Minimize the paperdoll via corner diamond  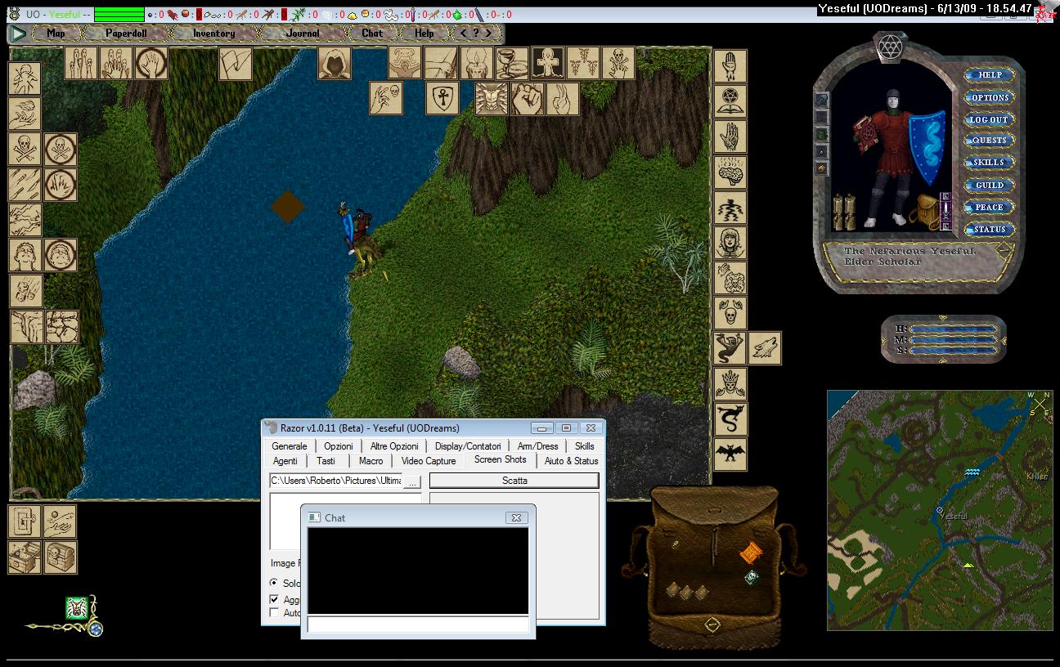pyautogui.click(x=1004, y=252)
